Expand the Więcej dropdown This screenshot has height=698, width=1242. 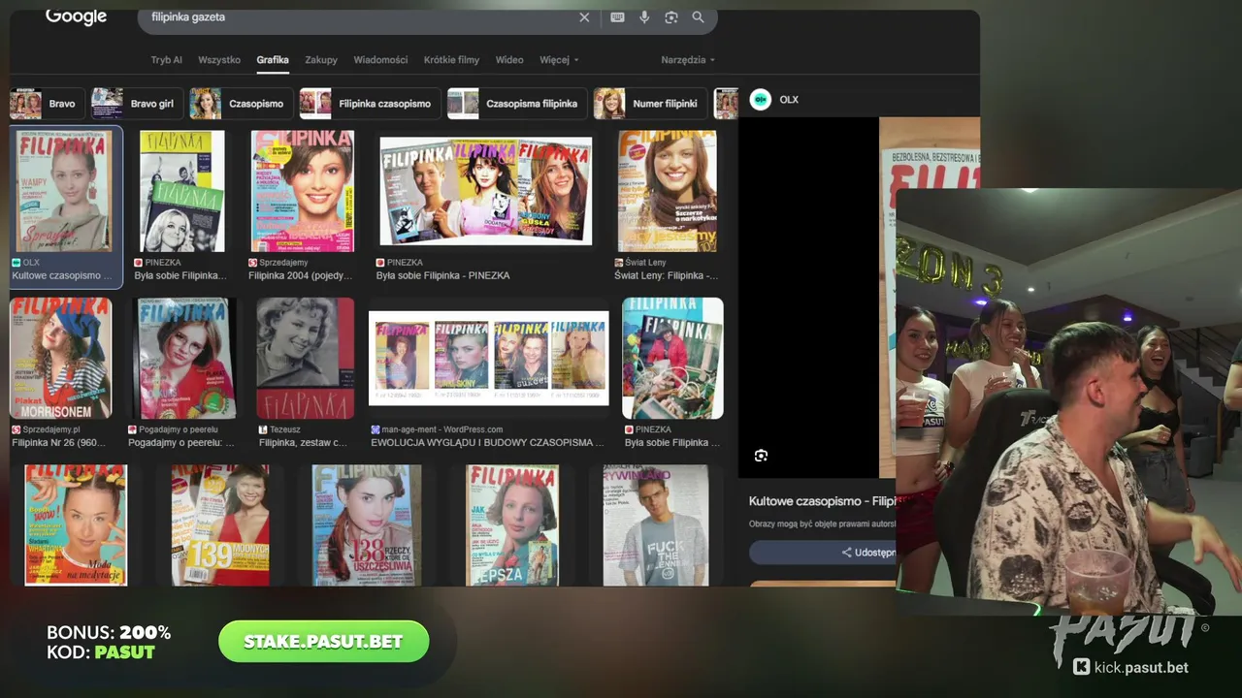click(x=559, y=60)
